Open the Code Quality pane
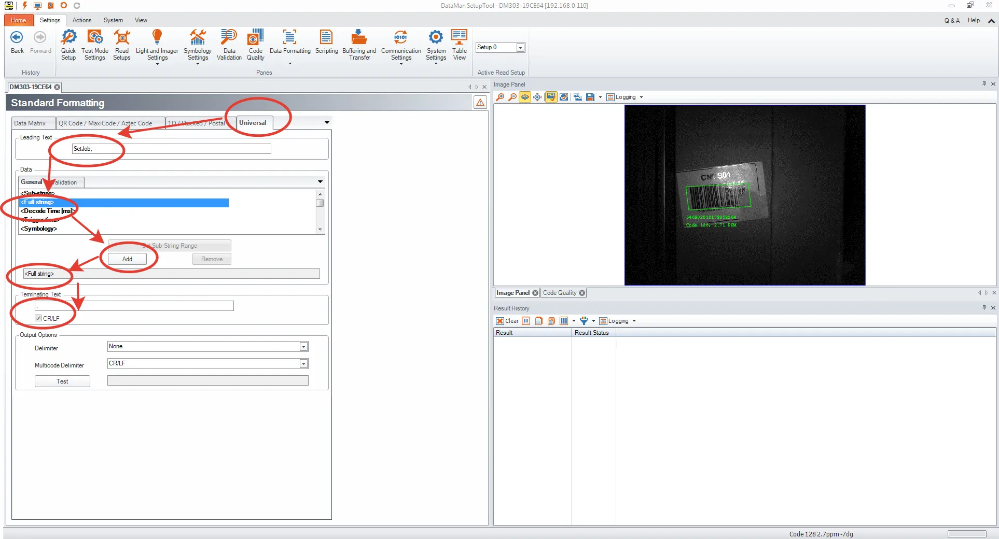 tap(255, 44)
